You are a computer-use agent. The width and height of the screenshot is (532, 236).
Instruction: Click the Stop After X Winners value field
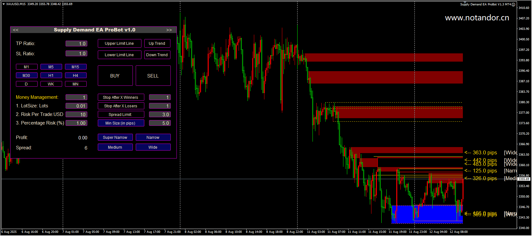point(160,98)
